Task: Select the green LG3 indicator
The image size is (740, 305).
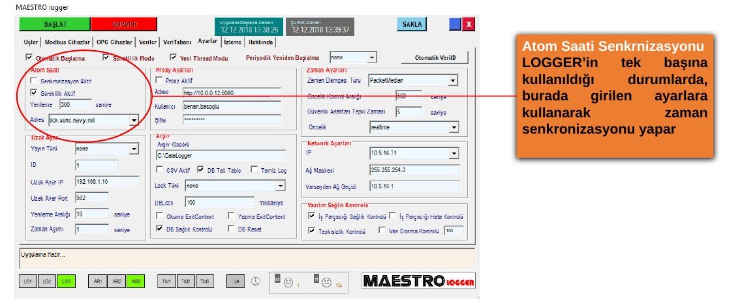Action: pyautogui.click(x=66, y=281)
